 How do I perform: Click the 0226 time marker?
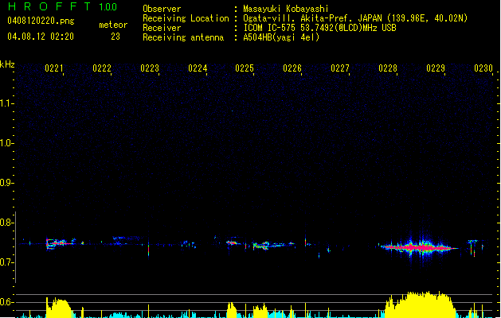coord(292,68)
